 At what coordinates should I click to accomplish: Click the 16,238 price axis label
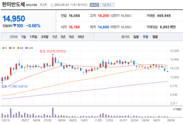(174, 68)
